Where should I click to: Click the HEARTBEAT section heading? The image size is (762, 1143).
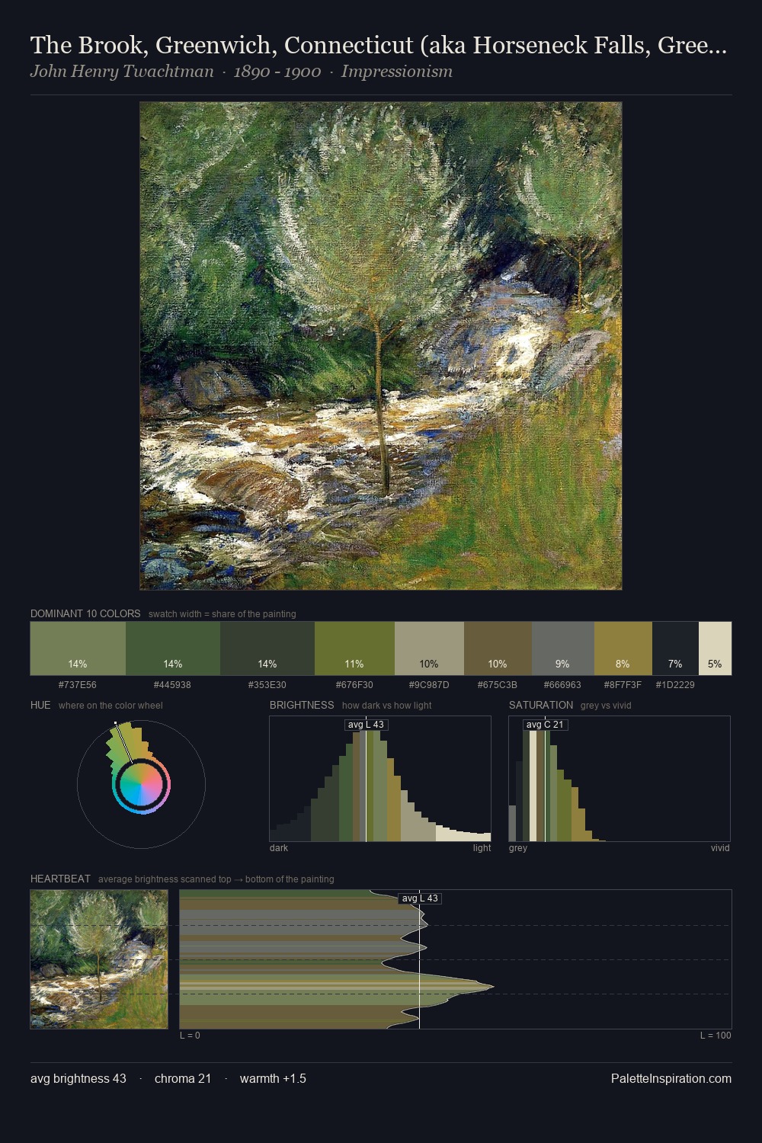click(60, 879)
